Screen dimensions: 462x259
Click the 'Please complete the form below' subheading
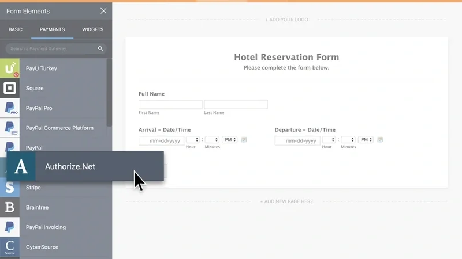point(286,68)
